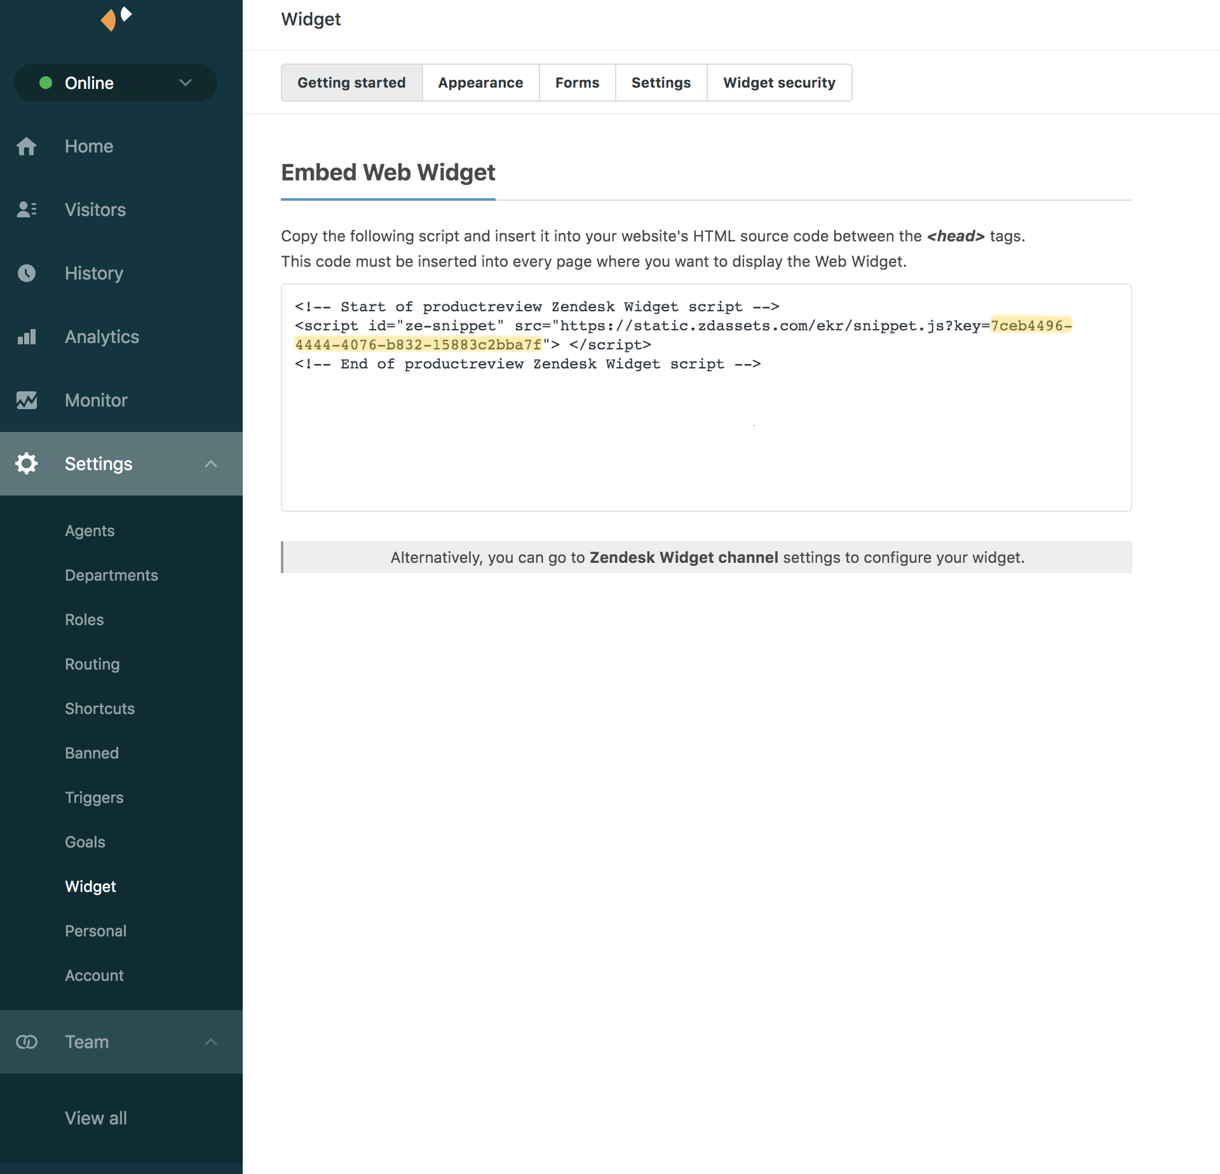The image size is (1220, 1174).
Task: Click the Widget page title
Action: (x=311, y=20)
